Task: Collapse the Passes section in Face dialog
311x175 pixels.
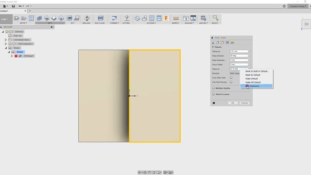Action: (x=213, y=47)
